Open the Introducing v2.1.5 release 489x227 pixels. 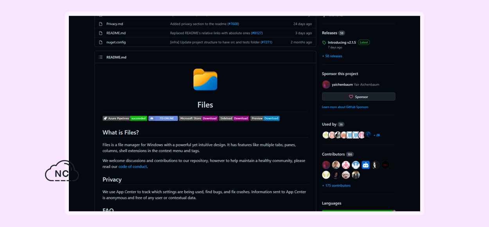click(x=342, y=42)
